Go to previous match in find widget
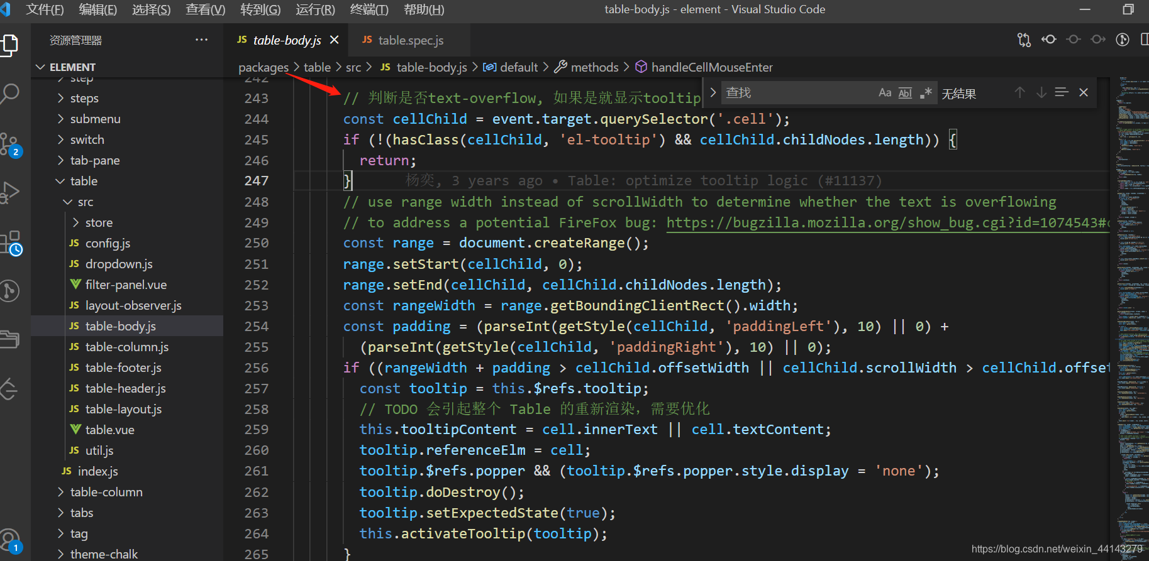 pos(1019,92)
